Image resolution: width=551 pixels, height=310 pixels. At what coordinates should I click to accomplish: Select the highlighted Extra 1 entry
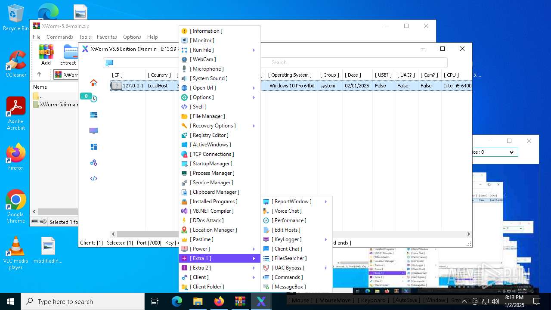click(x=220, y=258)
